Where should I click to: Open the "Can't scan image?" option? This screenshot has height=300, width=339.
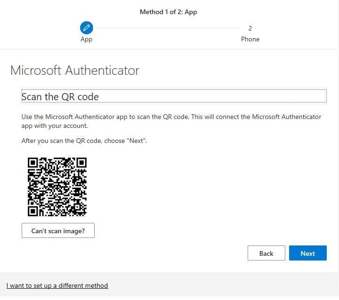(x=58, y=230)
